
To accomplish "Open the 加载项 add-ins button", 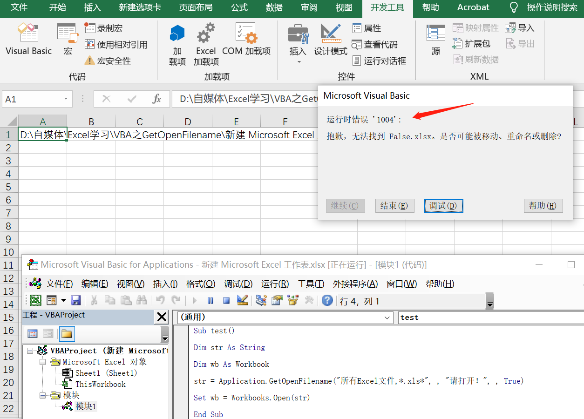I will point(177,45).
